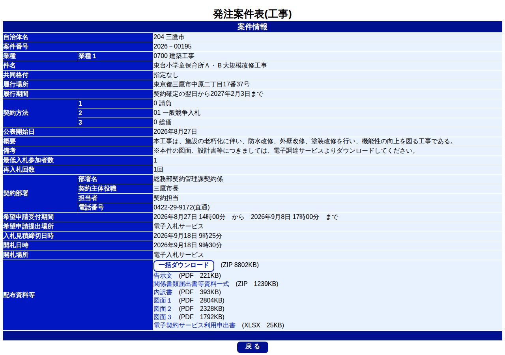Screen dimensions: 505x355
Task: Click the value 01 一般競争入札
Action: click(177, 113)
